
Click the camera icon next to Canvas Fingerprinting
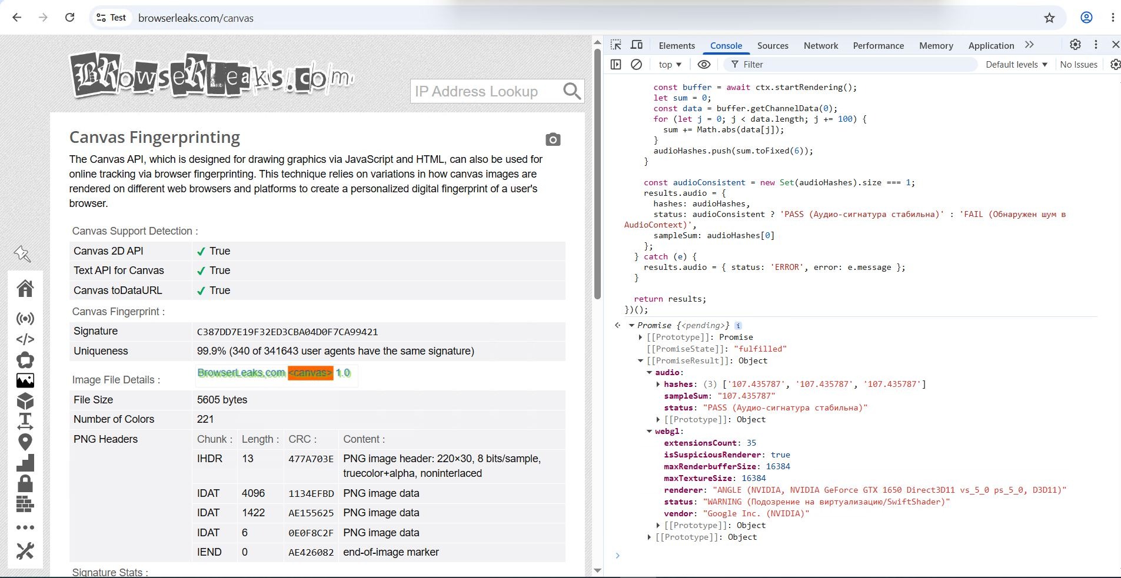click(x=553, y=139)
